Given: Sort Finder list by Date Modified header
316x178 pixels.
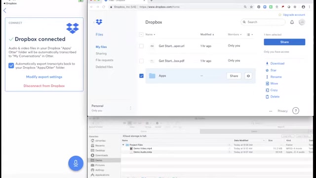Looking at the screenshot, I should tap(241, 140).
